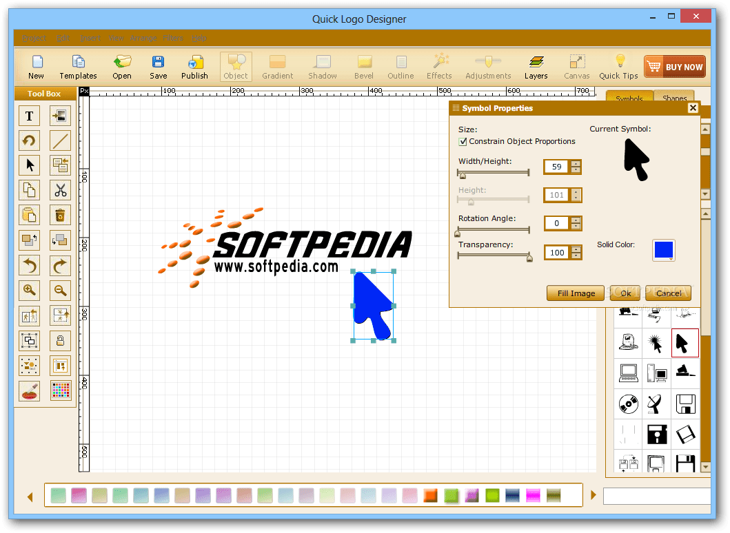
Task: Click the Group objects tool icon
Action: click(30, 341)
